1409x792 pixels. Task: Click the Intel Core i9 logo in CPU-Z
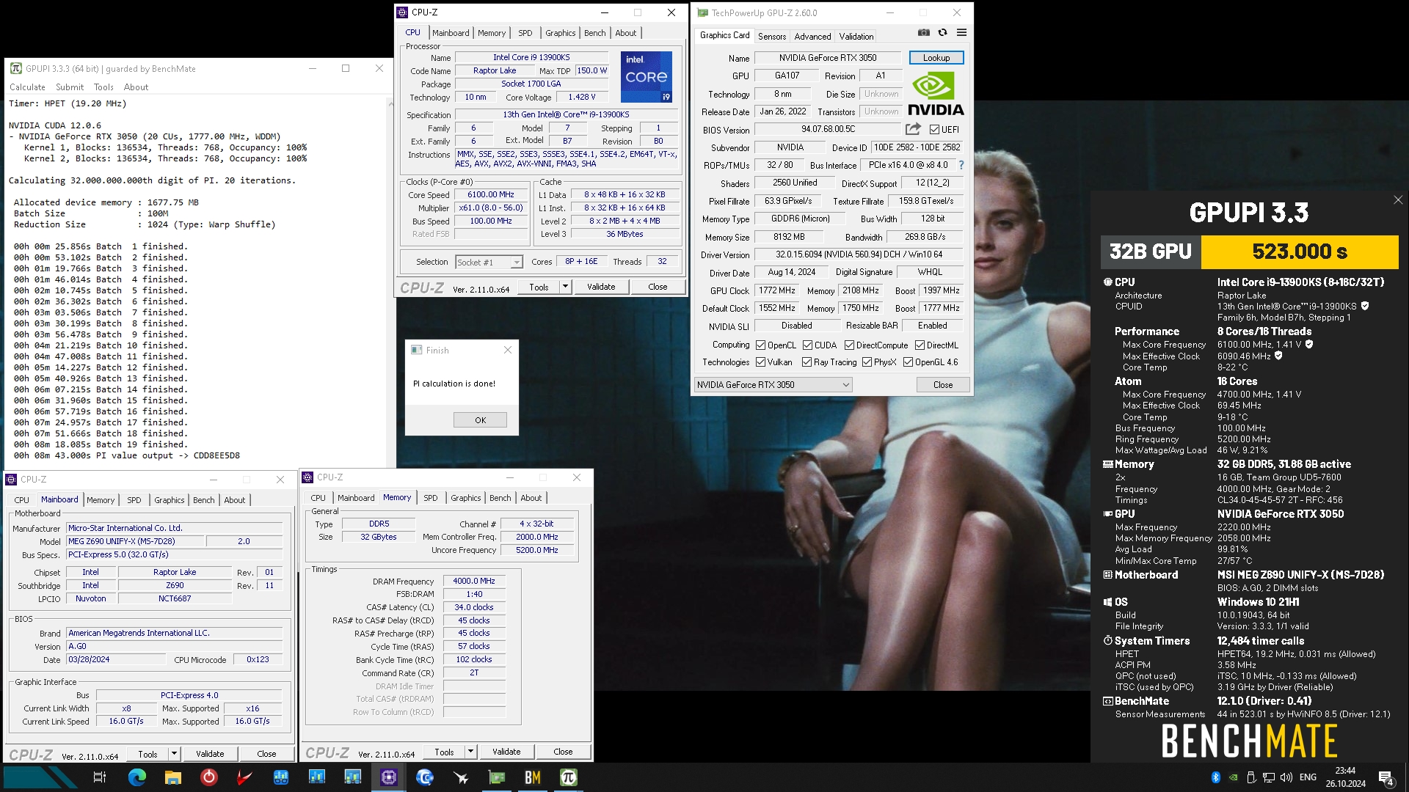646,76
